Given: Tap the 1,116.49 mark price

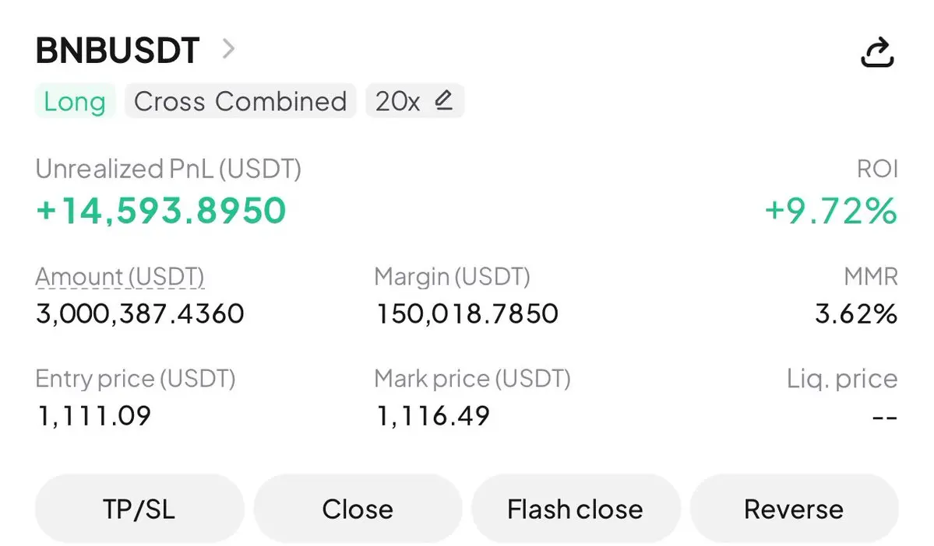Looking at the screenshot, I should coord(433,416).
